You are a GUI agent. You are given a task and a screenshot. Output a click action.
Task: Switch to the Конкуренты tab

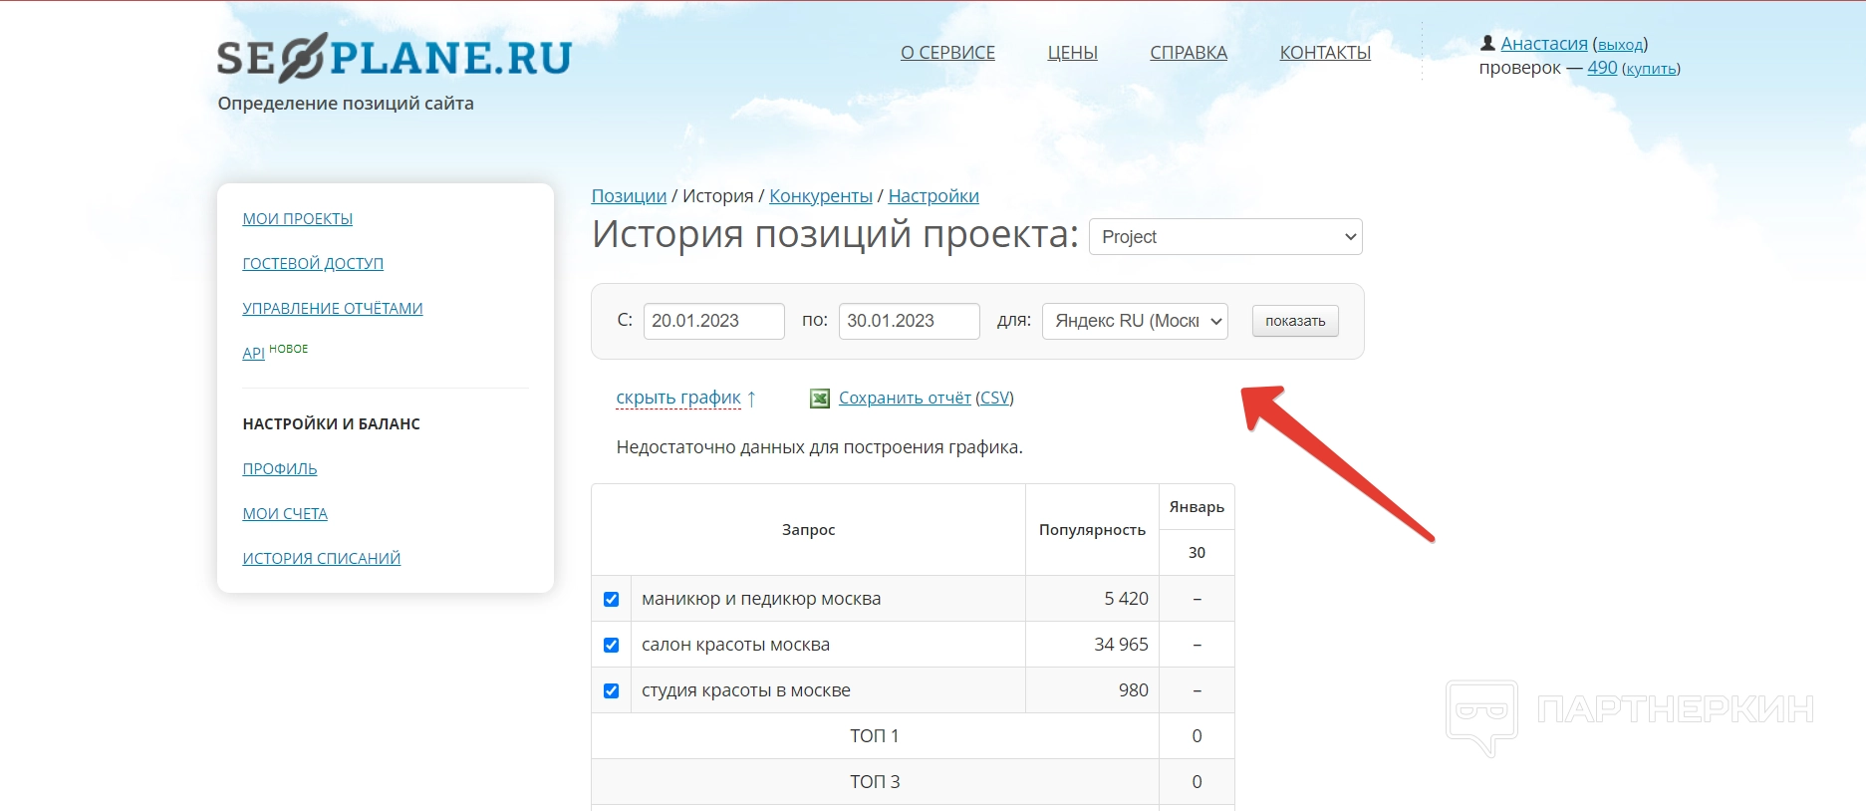pos(820,196)
